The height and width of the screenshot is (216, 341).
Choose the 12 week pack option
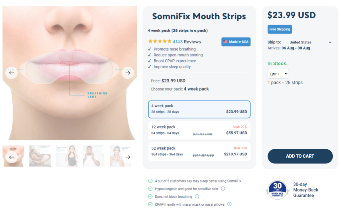[199, 130]
